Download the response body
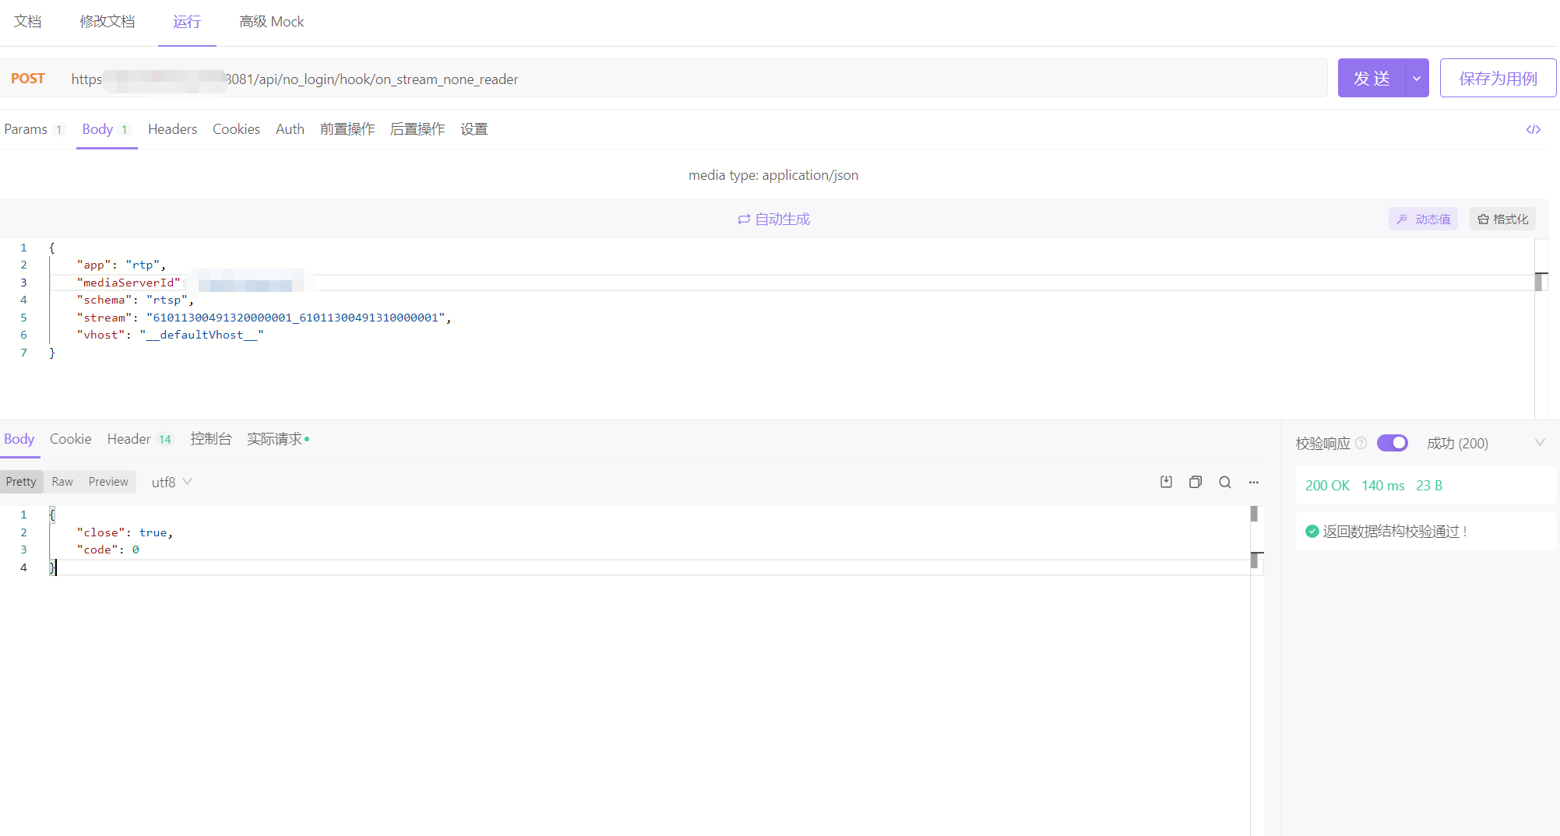 coord(1165,482)
